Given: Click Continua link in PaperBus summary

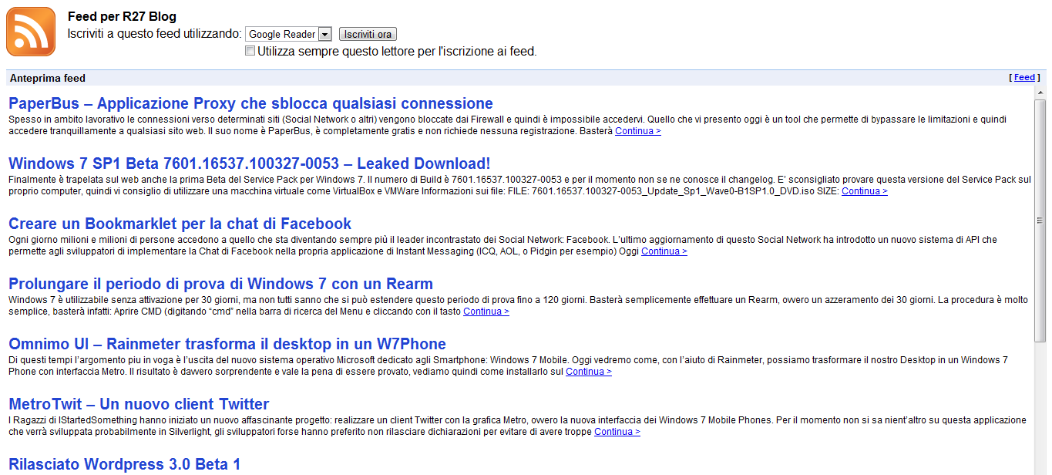Looking at the screenshot, I should (x=637, y=131).
